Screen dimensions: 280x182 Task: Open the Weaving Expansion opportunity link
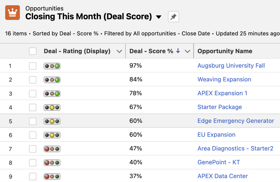pos(224,79)
